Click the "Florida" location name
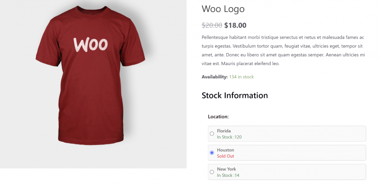This screenshot has width=380, height=186. (x=224, y=131)
